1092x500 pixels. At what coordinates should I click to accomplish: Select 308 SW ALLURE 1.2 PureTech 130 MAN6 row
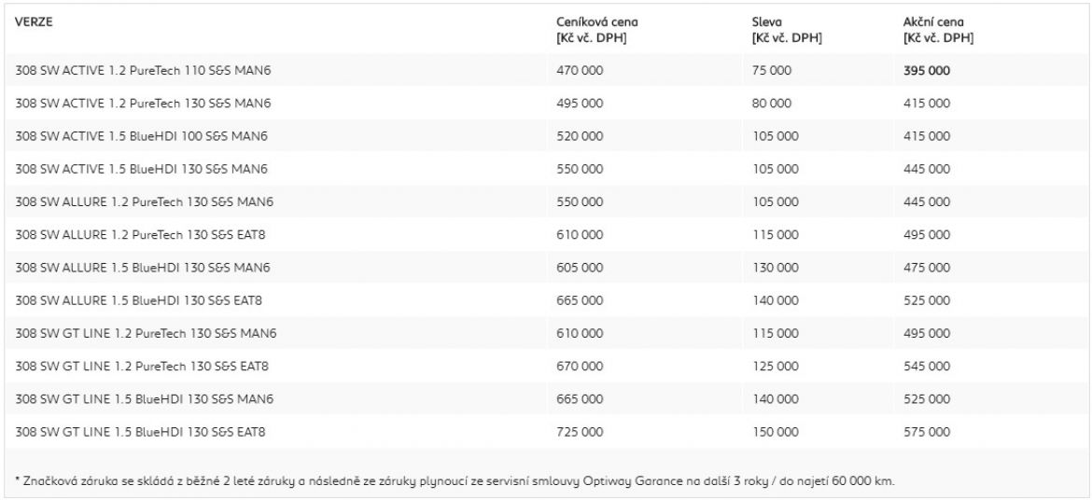click(x=546, y=201)
